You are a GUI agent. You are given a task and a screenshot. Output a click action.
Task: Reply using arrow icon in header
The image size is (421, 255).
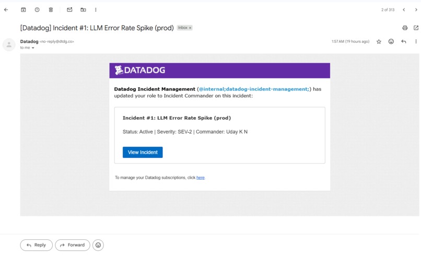tap(404, 41)
